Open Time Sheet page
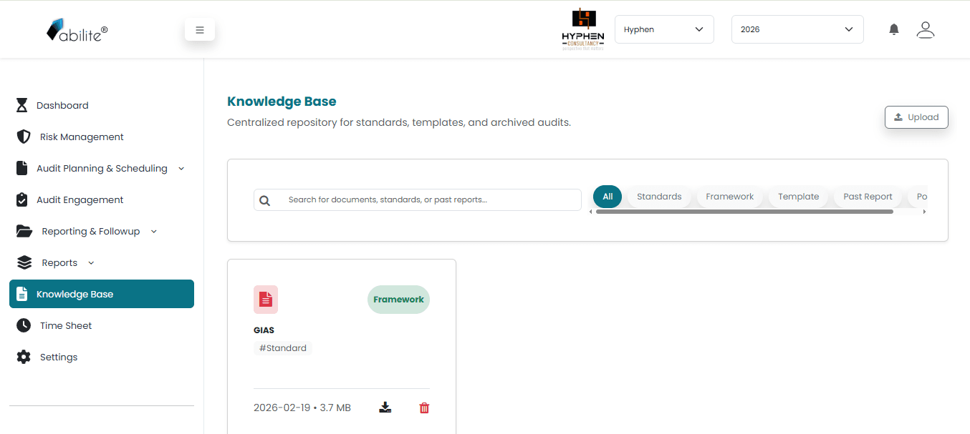970x434 pixels. tap(102, 325)
